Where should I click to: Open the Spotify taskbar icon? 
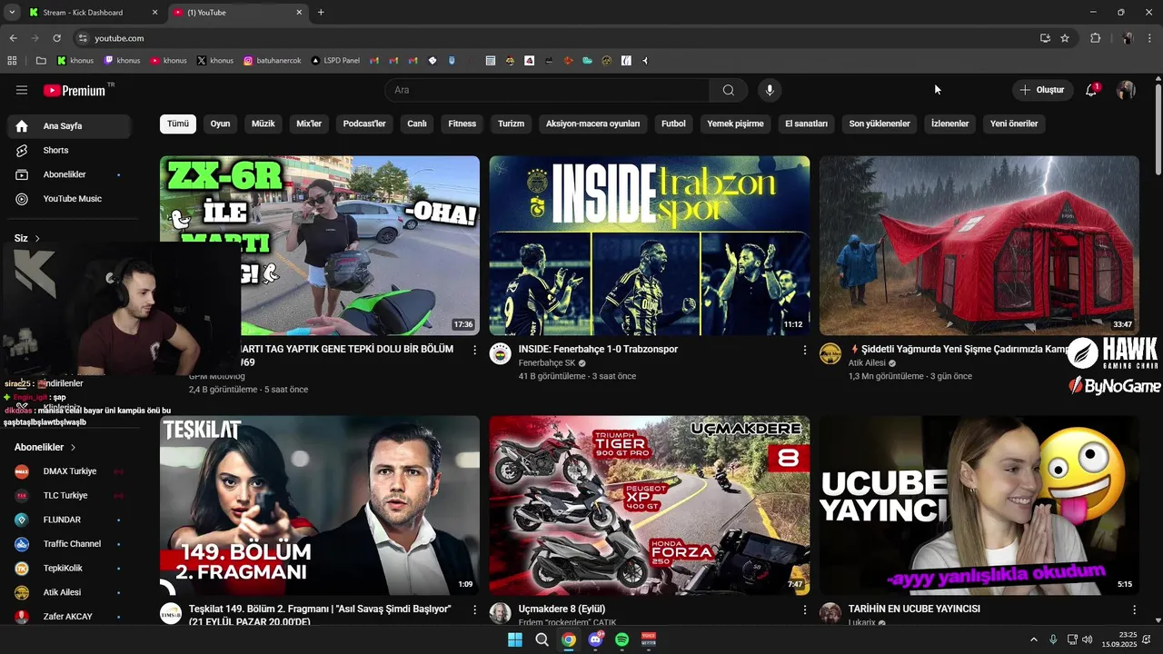pos(622,639)
